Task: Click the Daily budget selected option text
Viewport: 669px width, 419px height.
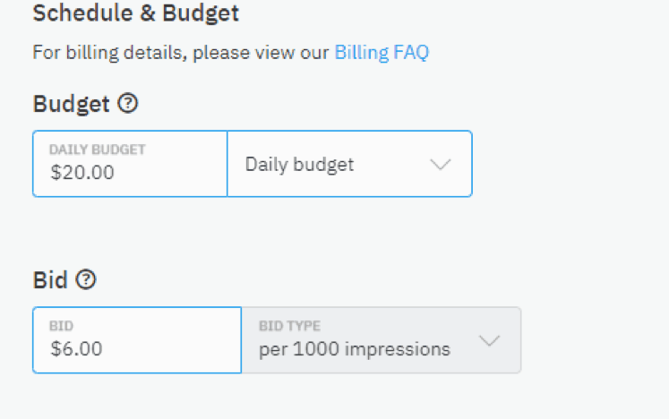Action: pyautogui.click(x=299, y=165)
